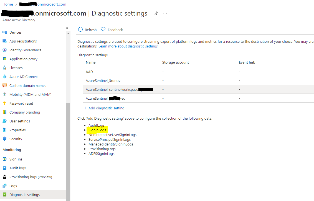Screen dimensions: 314x201
Task: Click the Event hub column header
Action: tap(247, 62)
